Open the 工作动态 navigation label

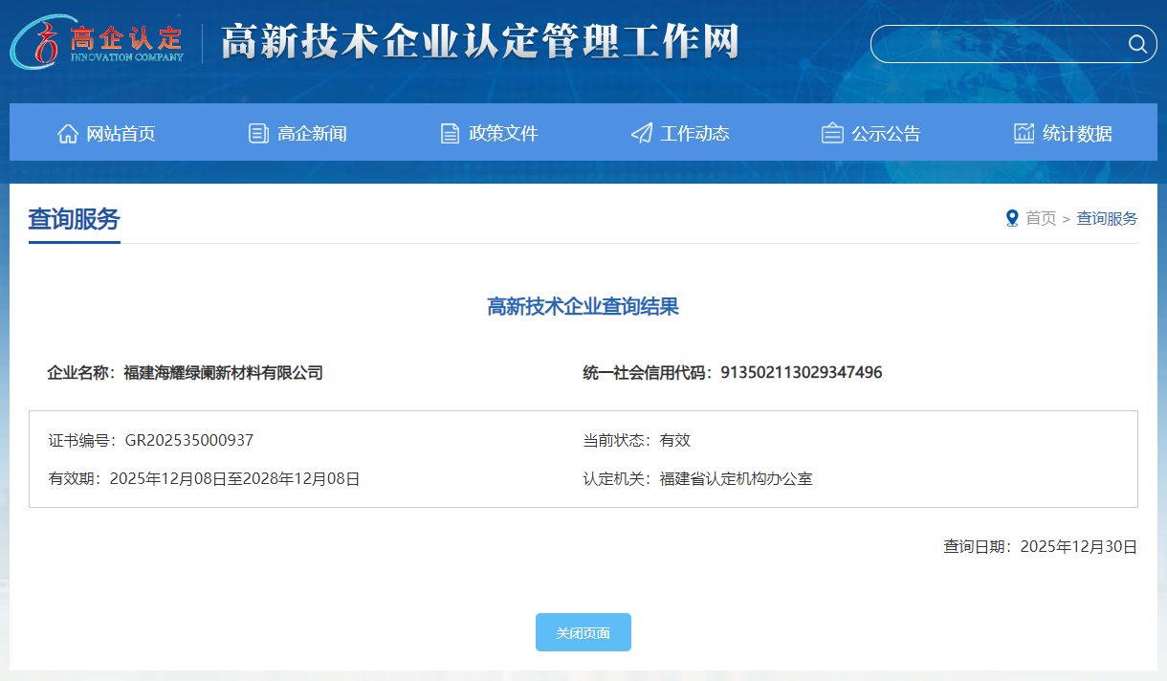point(694,134)
